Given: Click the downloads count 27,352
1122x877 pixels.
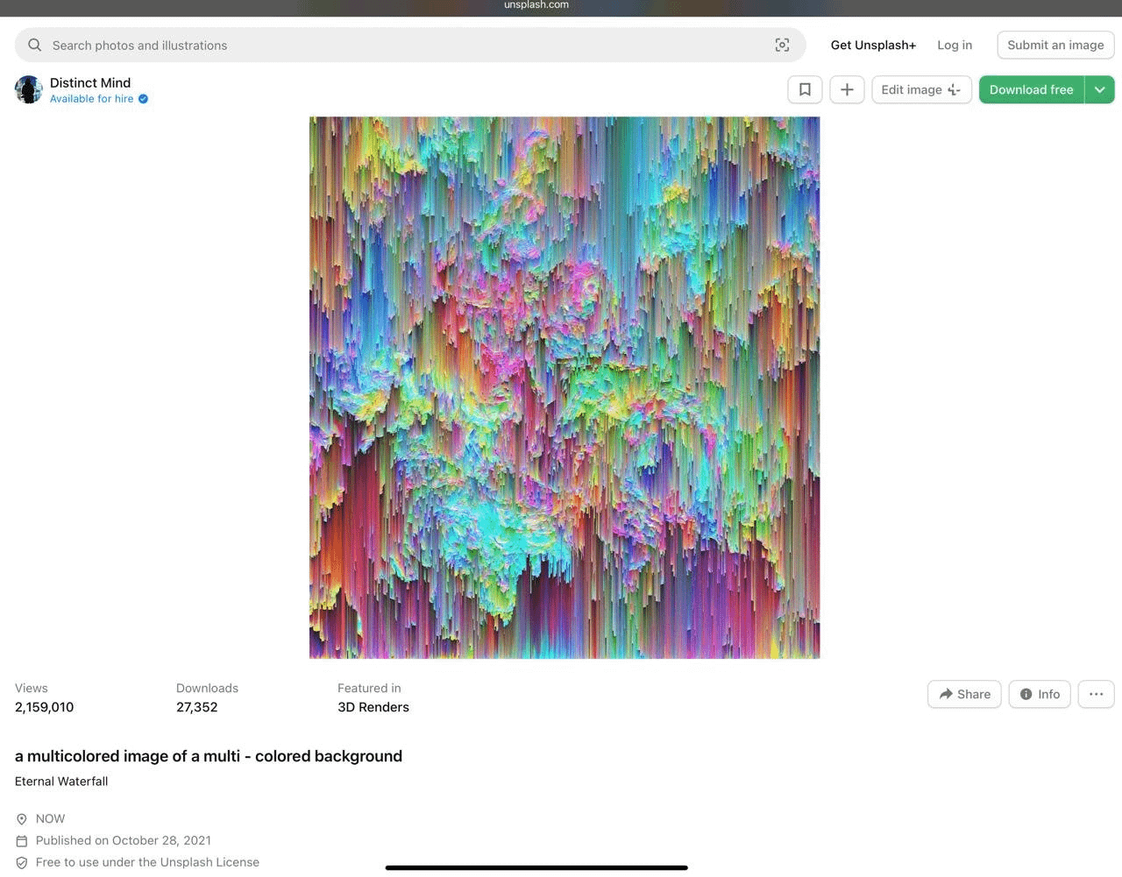Looking at the screenshot, I should tap(196, 707).
